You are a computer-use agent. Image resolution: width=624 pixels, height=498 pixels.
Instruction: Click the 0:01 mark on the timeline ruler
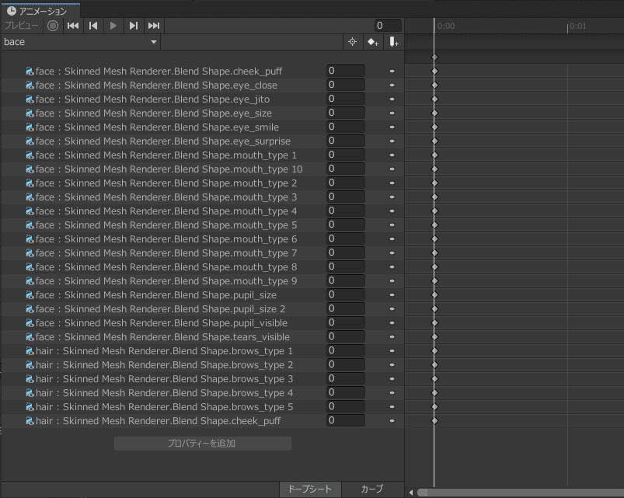point(578,26)
